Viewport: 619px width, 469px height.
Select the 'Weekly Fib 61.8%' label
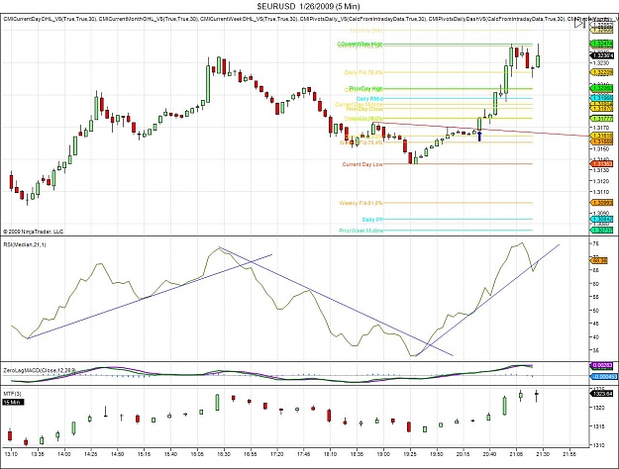[361, 203]
